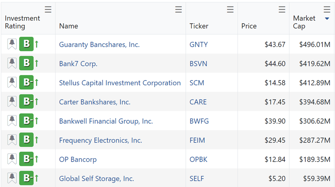Toggle the alert bell for Stellus Capital Investment
The height and width of the screenshot is (187, 335).
pyautogui.click(x=12, y=82)
